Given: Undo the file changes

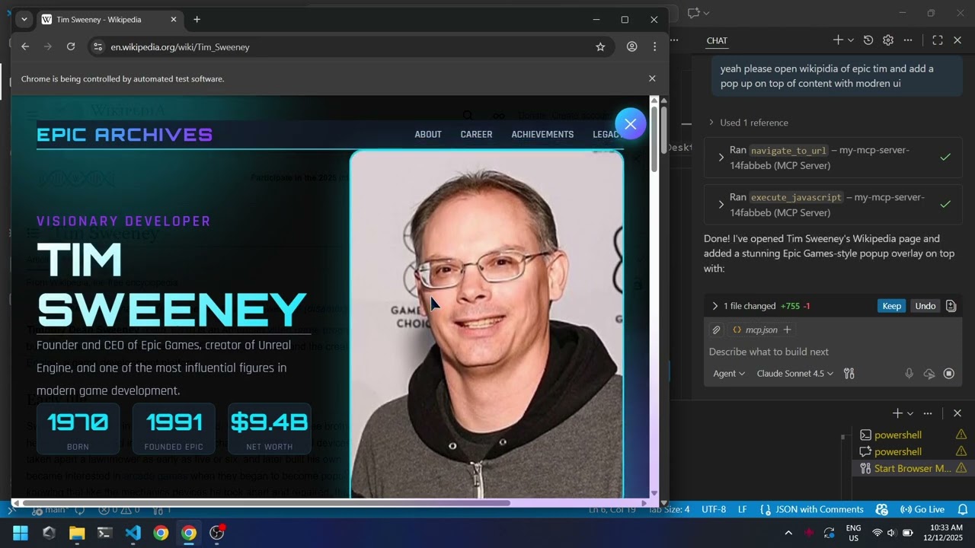Looking at the screenshot, I should point(925,306).
